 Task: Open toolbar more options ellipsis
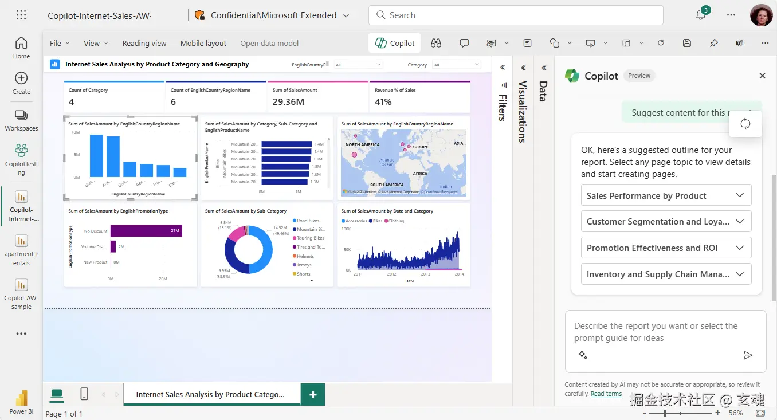click(x=766, y=43)
